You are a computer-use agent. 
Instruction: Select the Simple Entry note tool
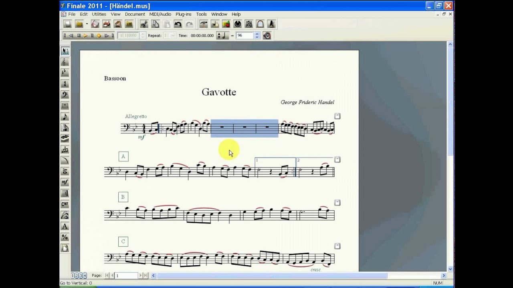click(65, 117)
